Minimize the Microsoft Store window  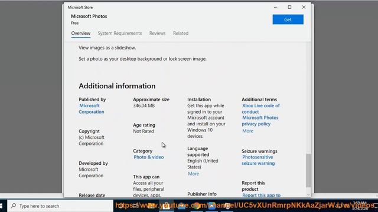[x=275, y=7]
